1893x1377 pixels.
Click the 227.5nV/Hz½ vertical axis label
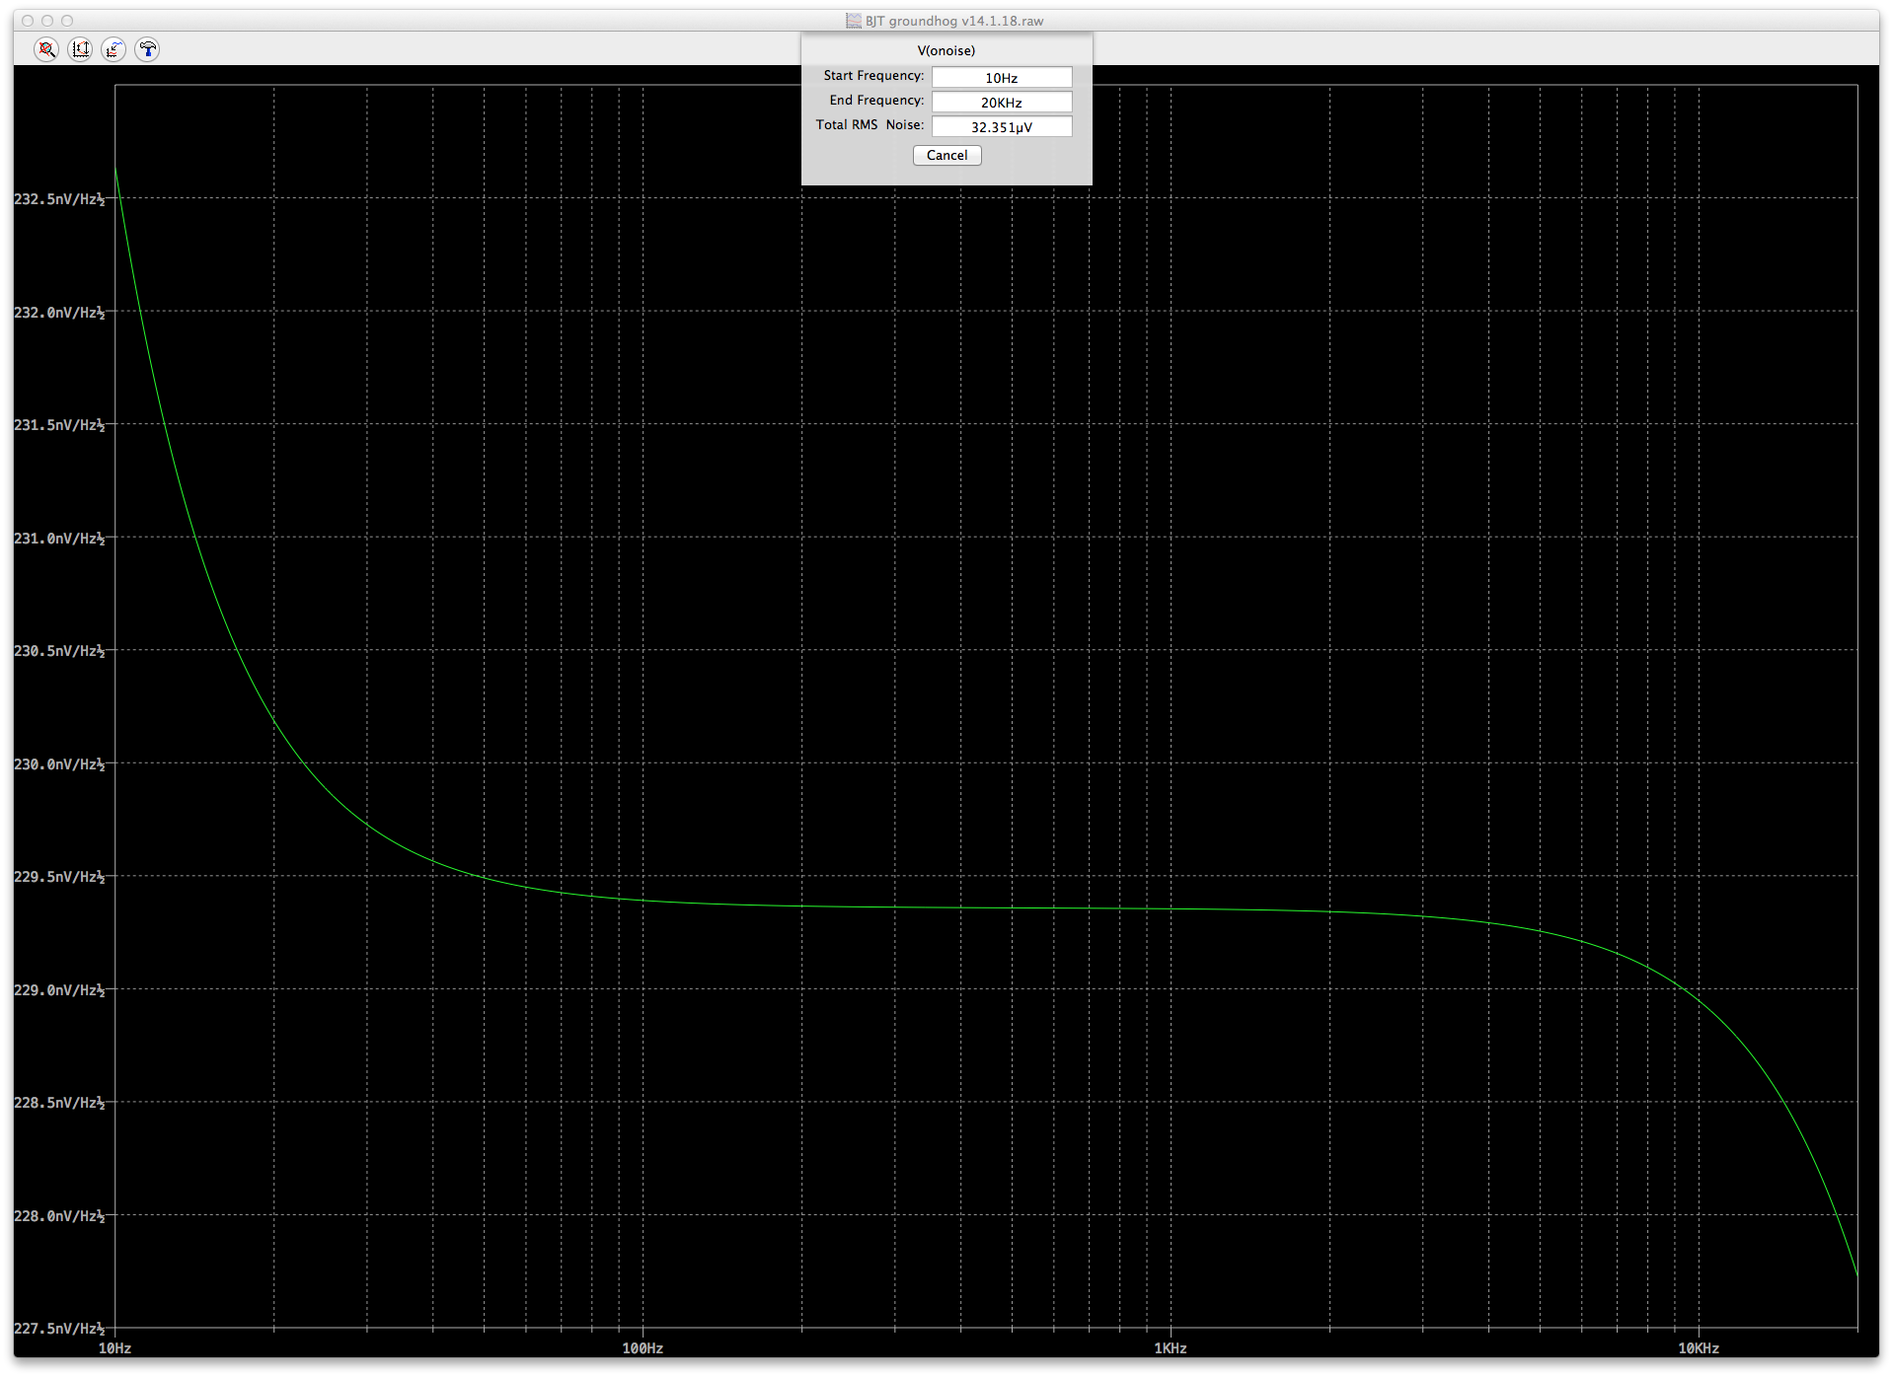coord(59,1329)
